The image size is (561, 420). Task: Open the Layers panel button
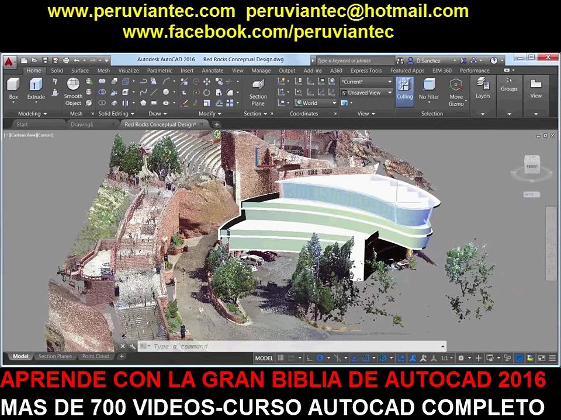coord(483,89)
